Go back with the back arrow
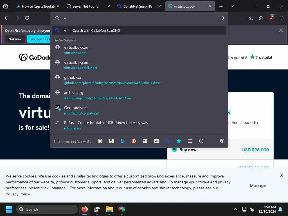Screen dimensions: 288x216 pos(7,18)
